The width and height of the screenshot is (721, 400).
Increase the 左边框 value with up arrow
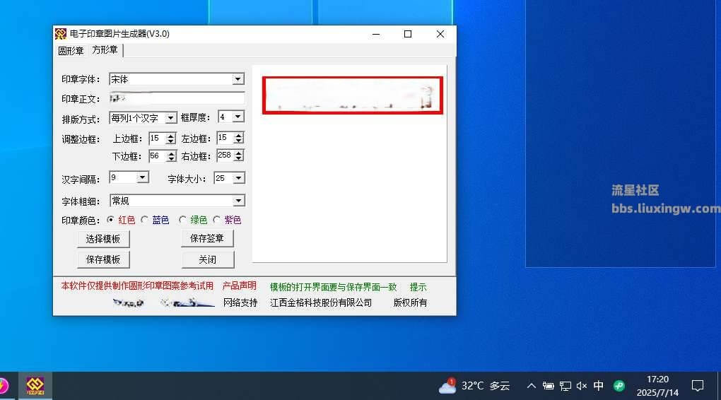pos(238,135)
